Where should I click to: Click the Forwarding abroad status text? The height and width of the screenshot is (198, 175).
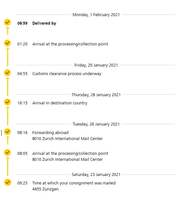click(x=50, y=133)
